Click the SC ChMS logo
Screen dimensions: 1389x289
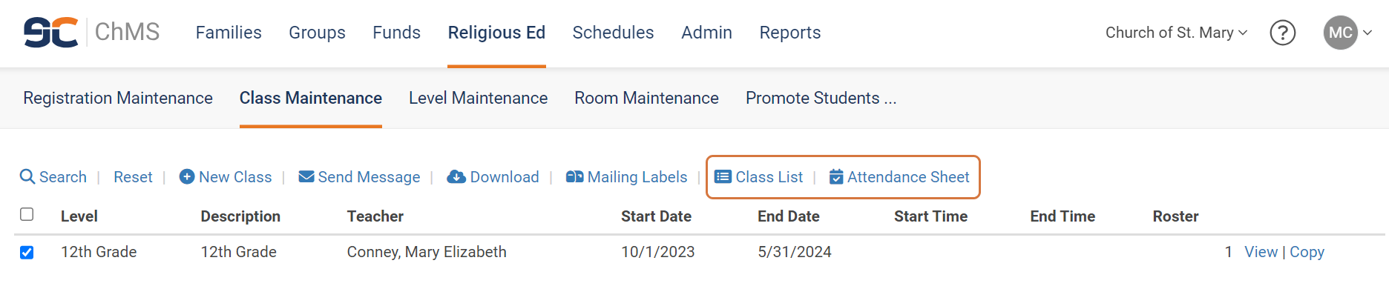click(x=91, y=33)
